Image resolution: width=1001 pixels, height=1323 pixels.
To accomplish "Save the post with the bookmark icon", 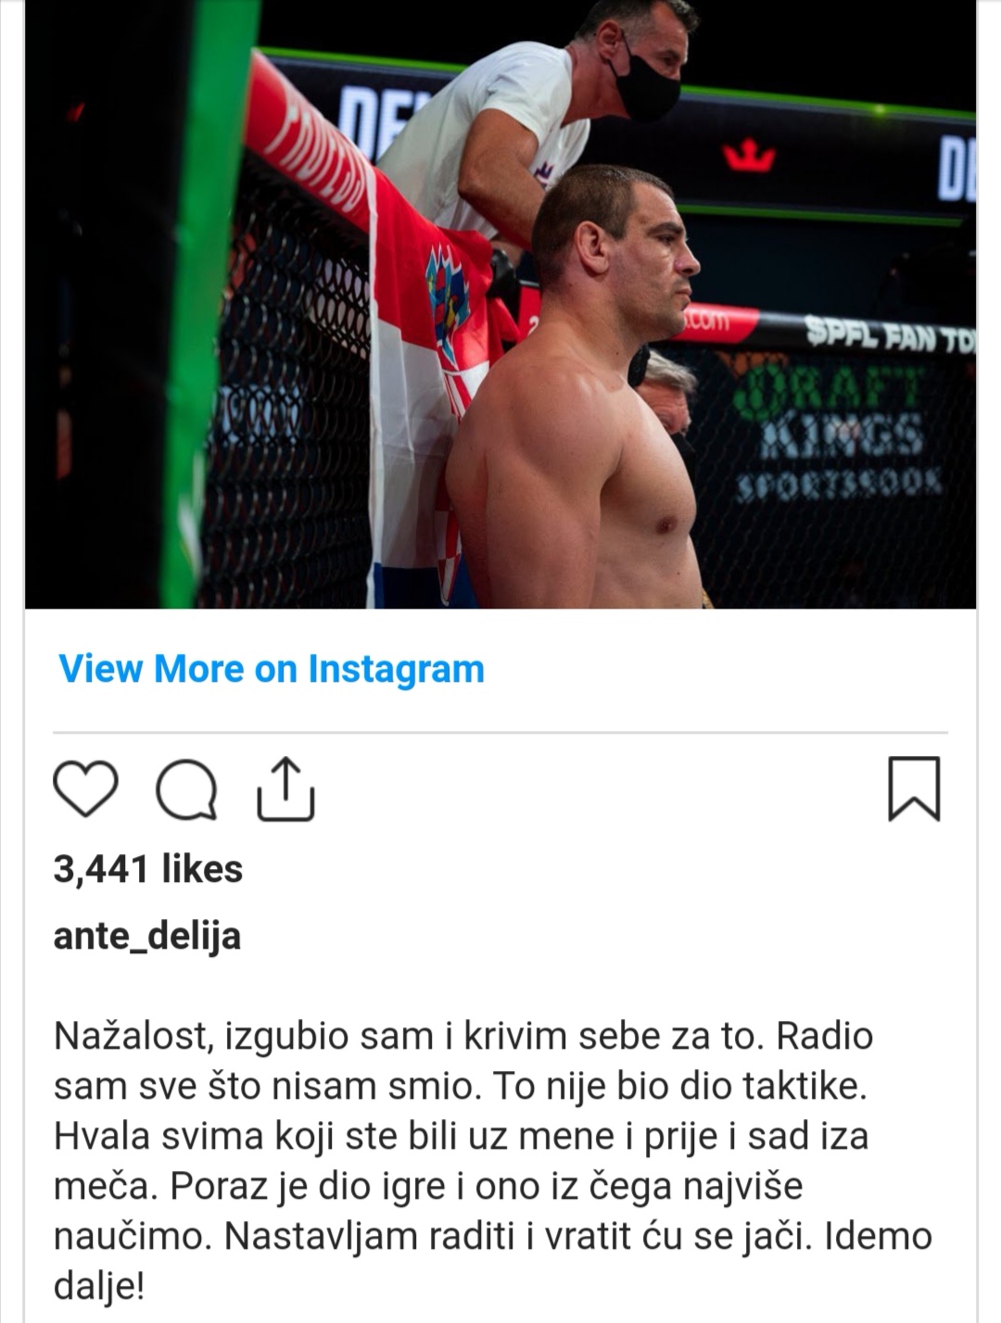I will point(914,788).
